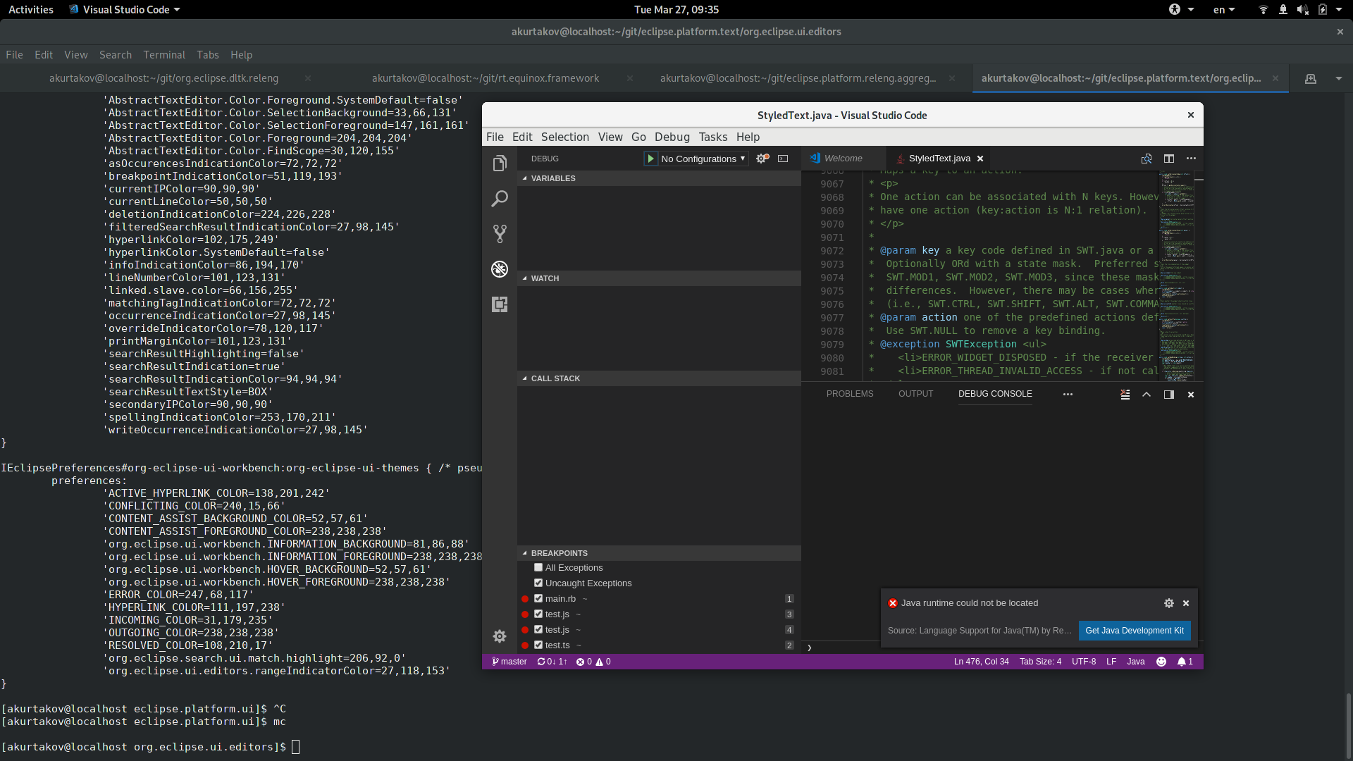This screenshot has height=761, width=1353.
Task: Uncheck the main.rb breakpoint
Action: point(538,598)
